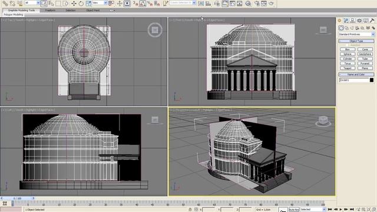Toggle the Percent Snap icon
This screenshot has width=377, height=212.
click(x=150, y=4)
